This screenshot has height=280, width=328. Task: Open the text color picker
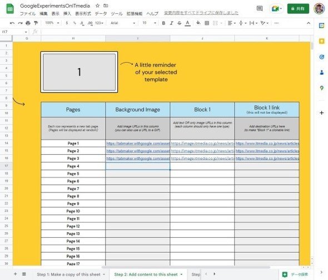tap(188, 23)
